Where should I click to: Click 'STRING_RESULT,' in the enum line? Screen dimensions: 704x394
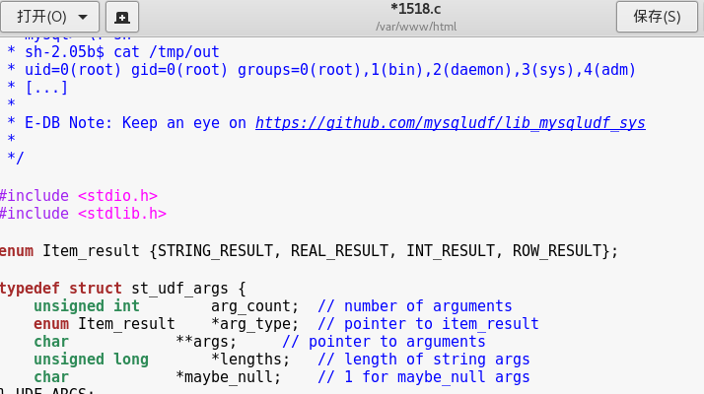(x=220, y=251)
